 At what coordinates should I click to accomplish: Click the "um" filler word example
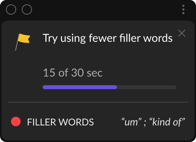[132, 122]
